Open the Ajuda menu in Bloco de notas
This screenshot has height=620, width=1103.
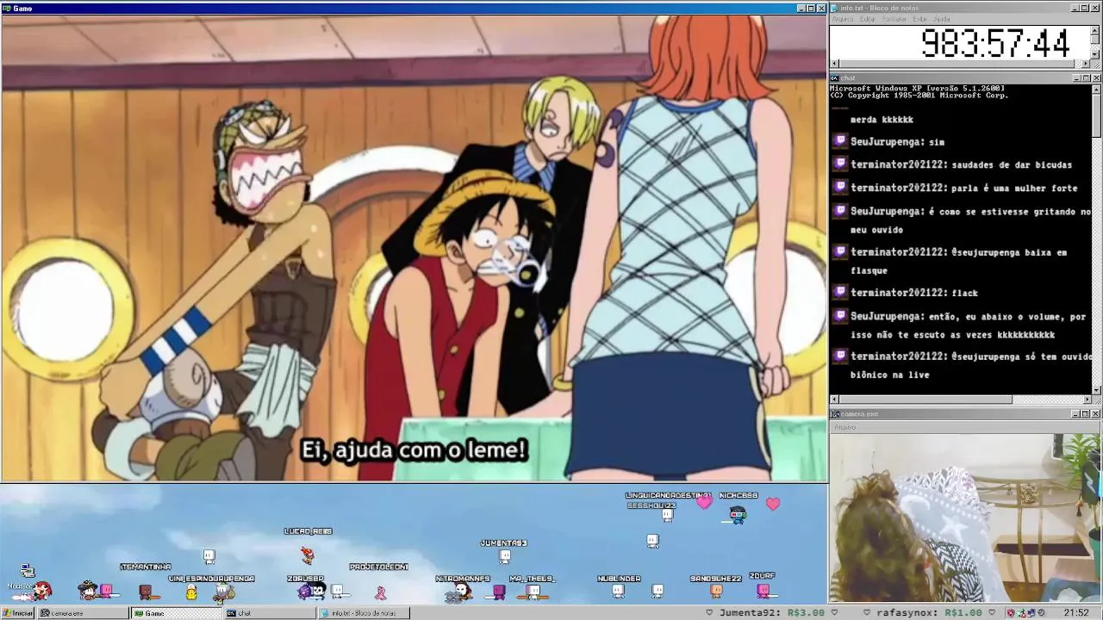[x=942, y=19]
